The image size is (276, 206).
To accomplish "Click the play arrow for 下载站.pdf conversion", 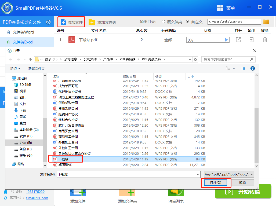I will click(227, 40).
